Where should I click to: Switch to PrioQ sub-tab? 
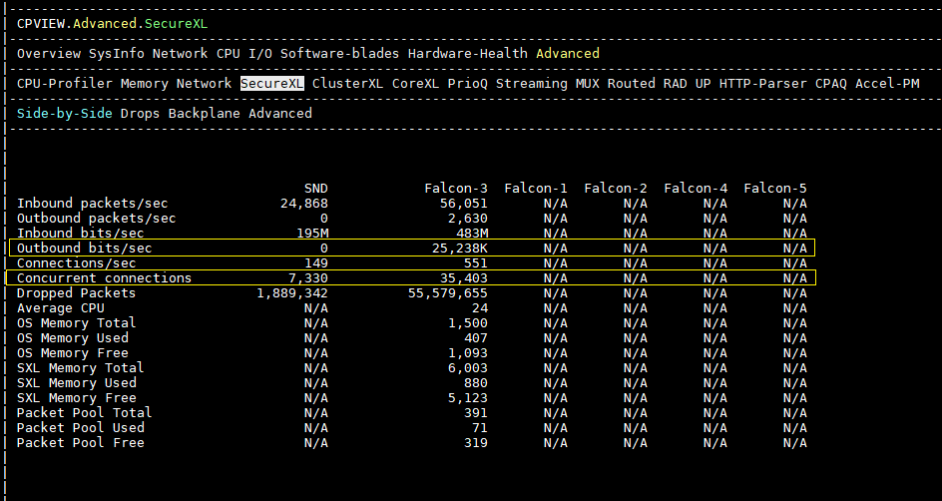point(467,84)
